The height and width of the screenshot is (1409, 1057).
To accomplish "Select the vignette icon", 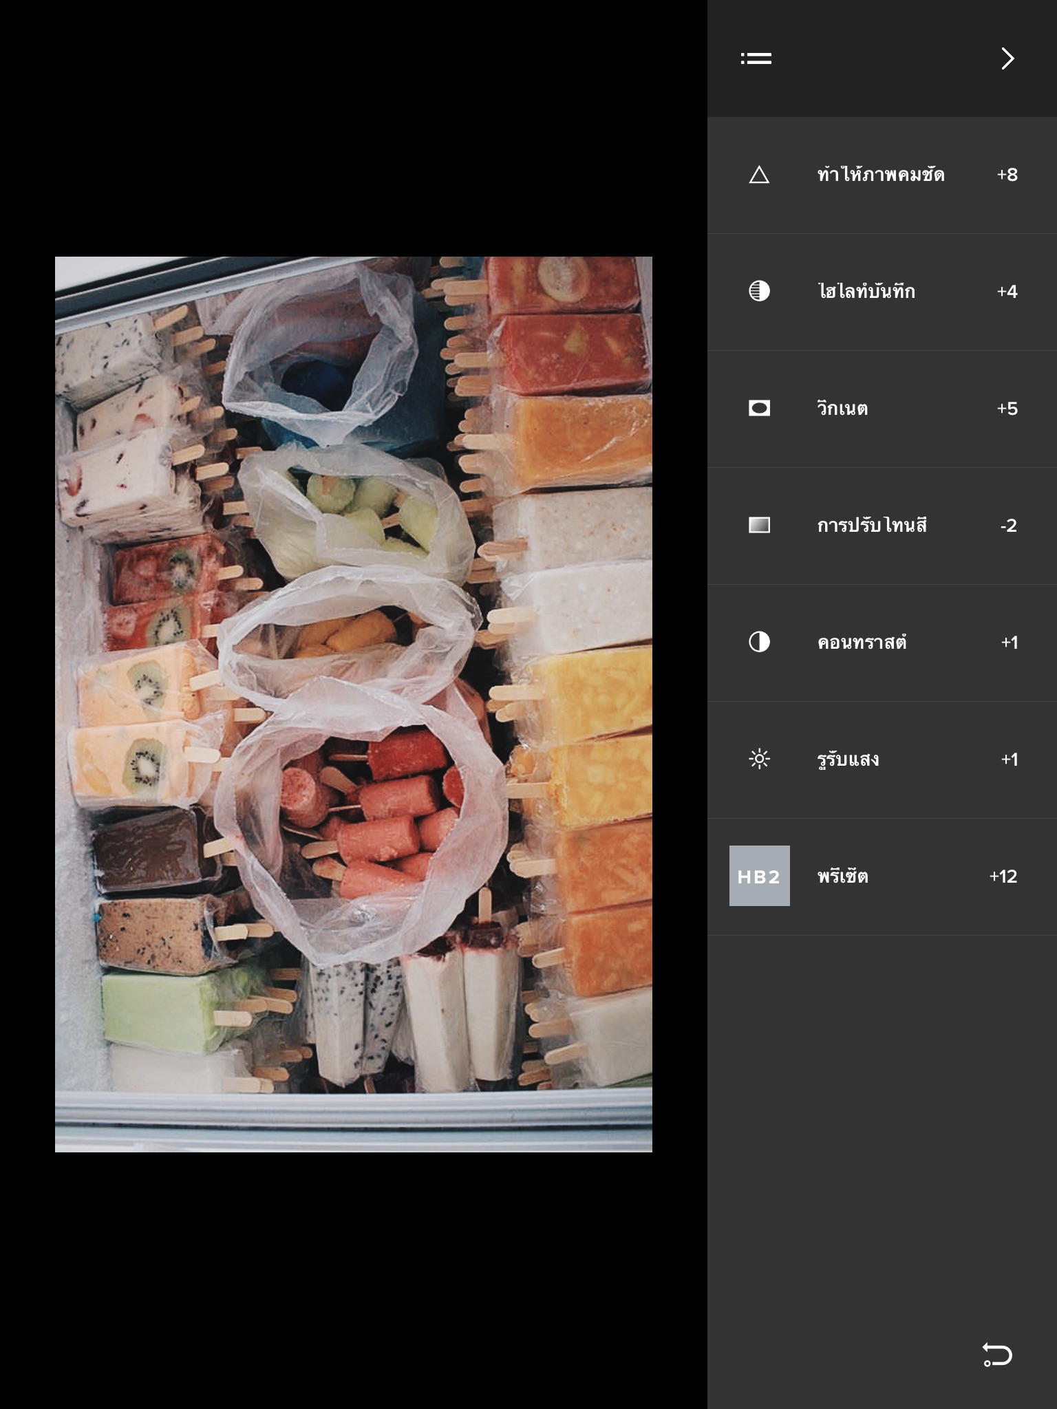I will (x=759, y=408).
